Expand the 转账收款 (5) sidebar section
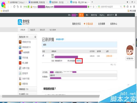Image resolution: width=137 pixels, height=103 pixels. coord(27,89)
